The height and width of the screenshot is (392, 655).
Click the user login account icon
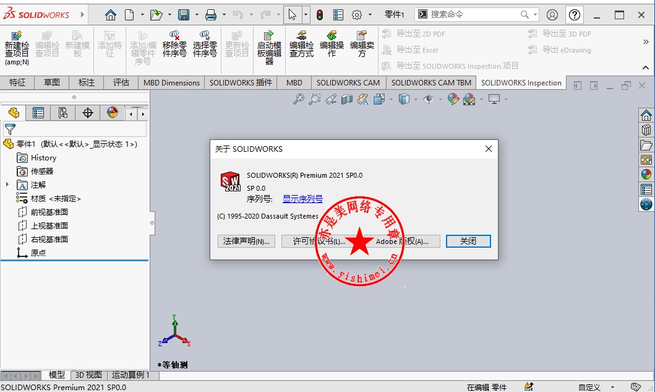point(552,15)
